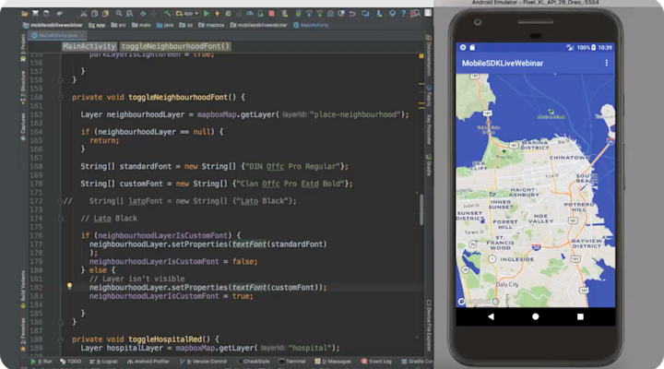Tap the emulator Home navigation button

[x=535, y=316]
